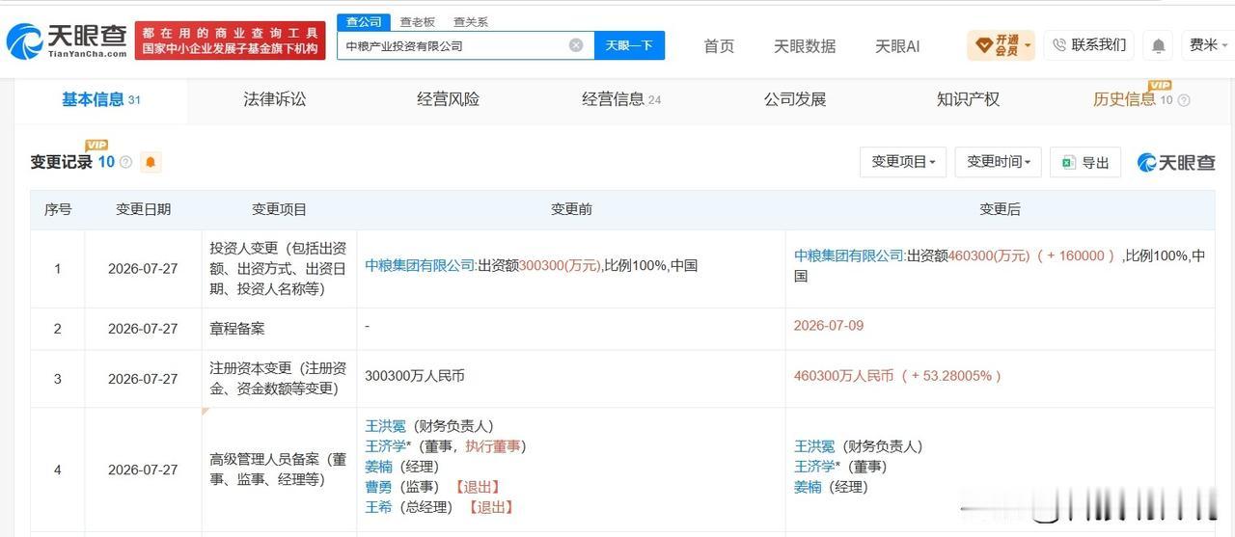Image resolution: width=1235 pixels, height=537 pixels.
Task: Expand the 费米 user account menu
Action: (x=1208, y=45)
